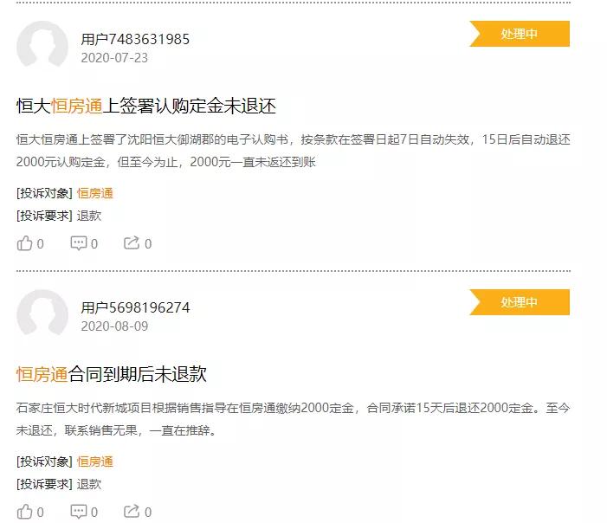Click the 沈阳恒大御湖郡 complaint description text

[293, 151]
